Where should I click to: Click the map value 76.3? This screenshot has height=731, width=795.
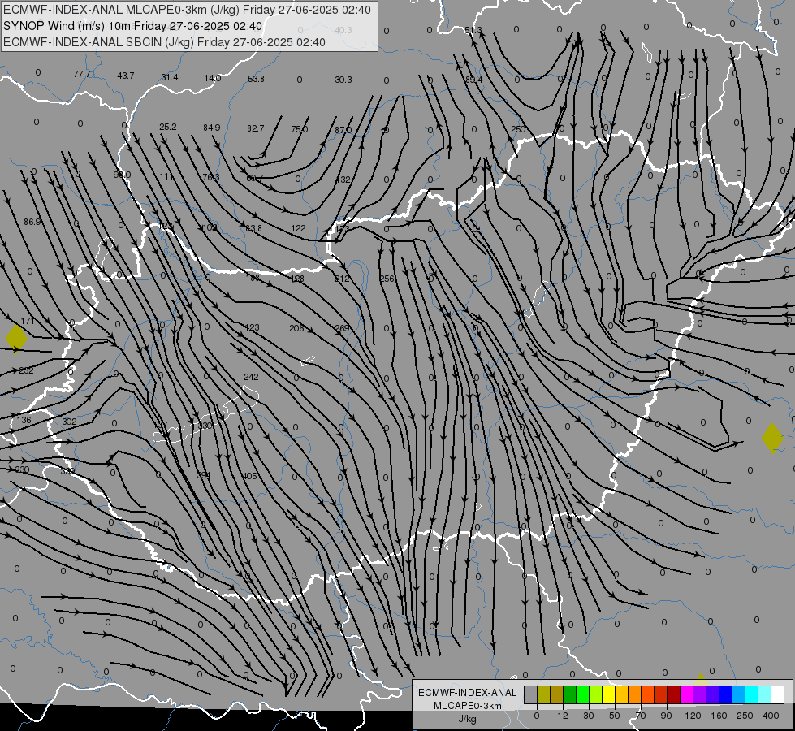211,177
